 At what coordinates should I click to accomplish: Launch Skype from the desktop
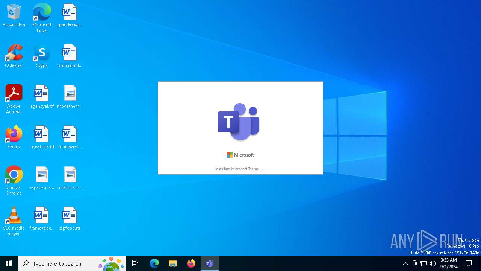coord(42,56)
